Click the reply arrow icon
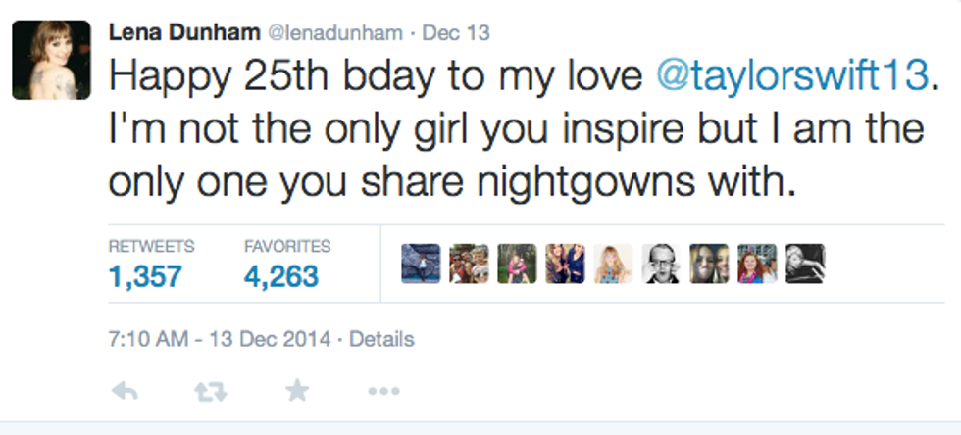Screen dimensions: 961x435 pos(125,391)
